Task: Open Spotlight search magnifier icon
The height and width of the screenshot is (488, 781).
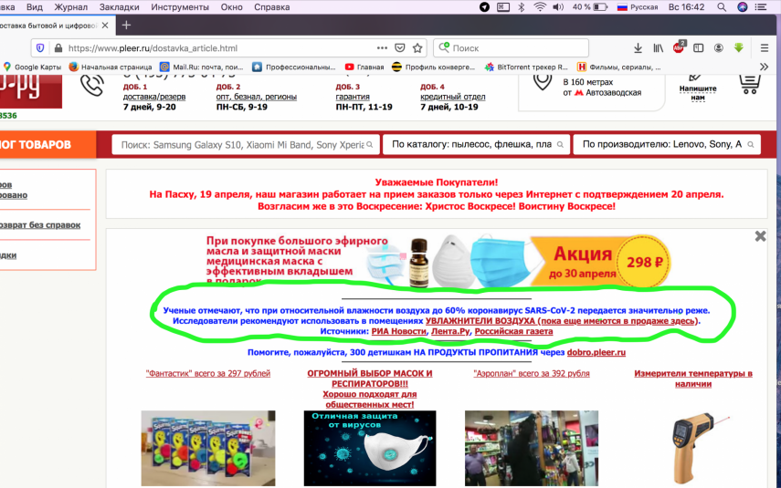Action: pyautogui.click(x=722, y=7)
